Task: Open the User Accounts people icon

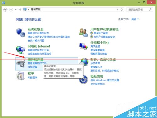Action: click(x=84, y=33)
